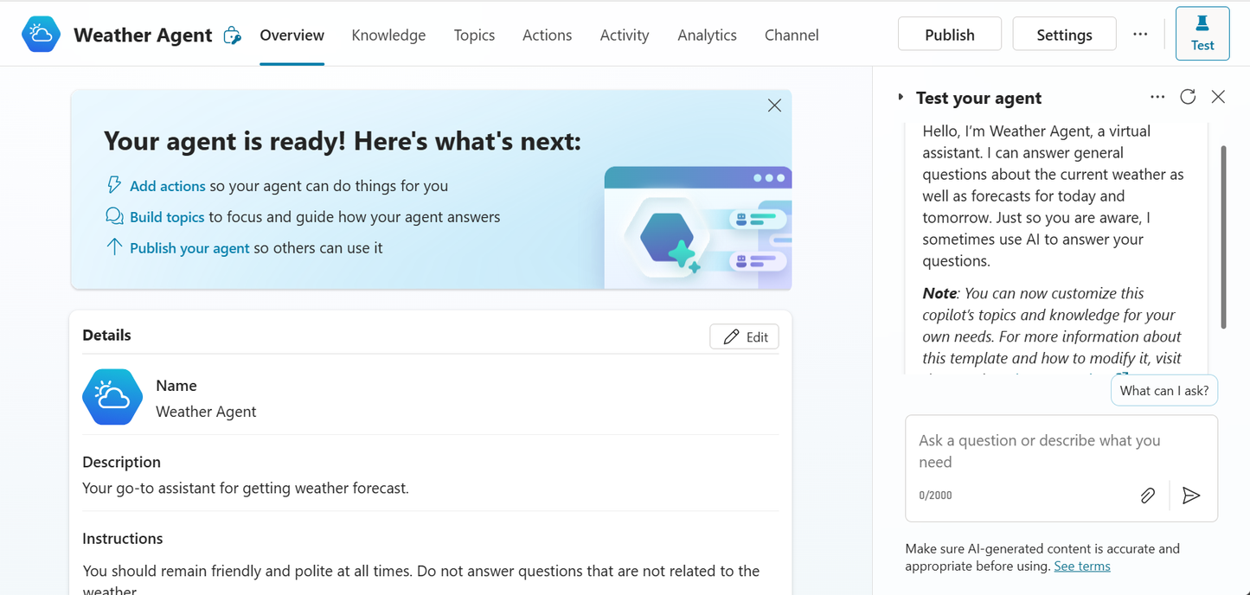Click the test chat vertical scrollbar

coord(1223,237)
